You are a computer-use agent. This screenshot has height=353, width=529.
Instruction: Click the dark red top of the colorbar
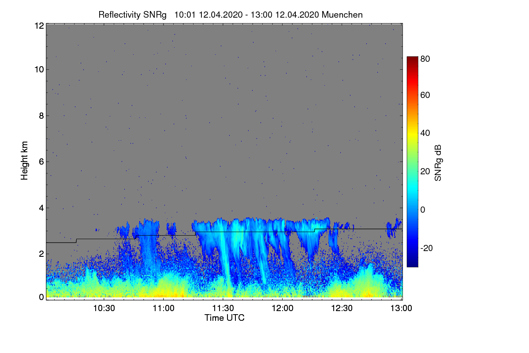coord(412,60)
